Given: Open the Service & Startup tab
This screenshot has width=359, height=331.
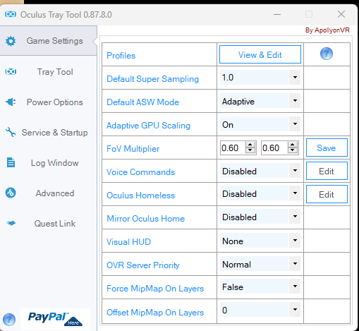Looking at the screenshot, I should (49, 133).
